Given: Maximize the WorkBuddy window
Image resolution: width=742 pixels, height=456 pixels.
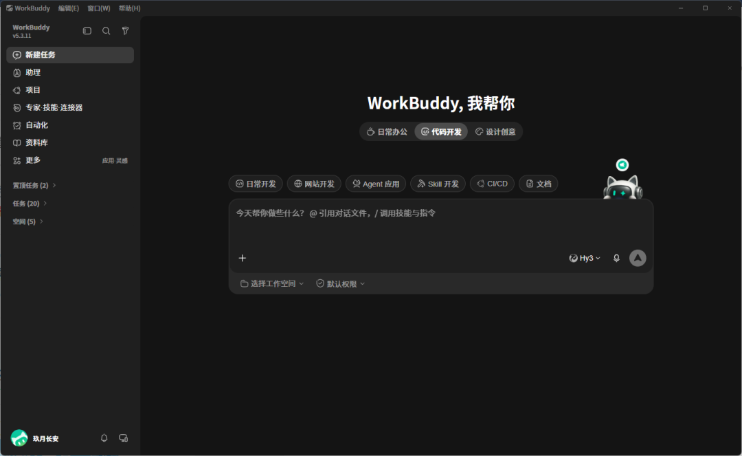Looking at the screenshot, I should 705,8.
